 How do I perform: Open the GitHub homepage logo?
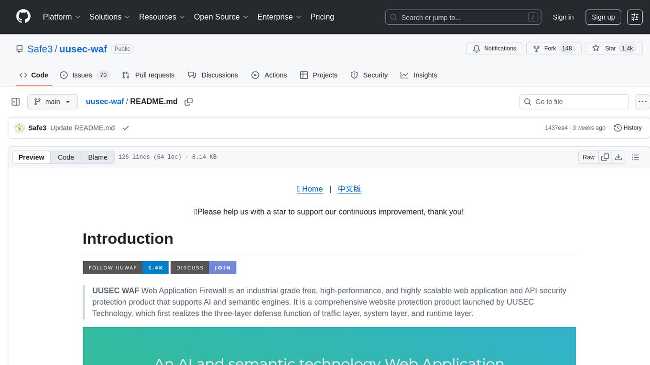(x=23, y=17)
